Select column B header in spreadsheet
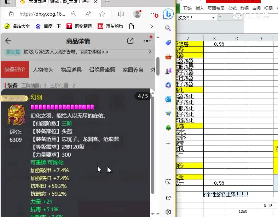Image resolution: width=278 pixels, height=217 pixels. pos(214,38)
